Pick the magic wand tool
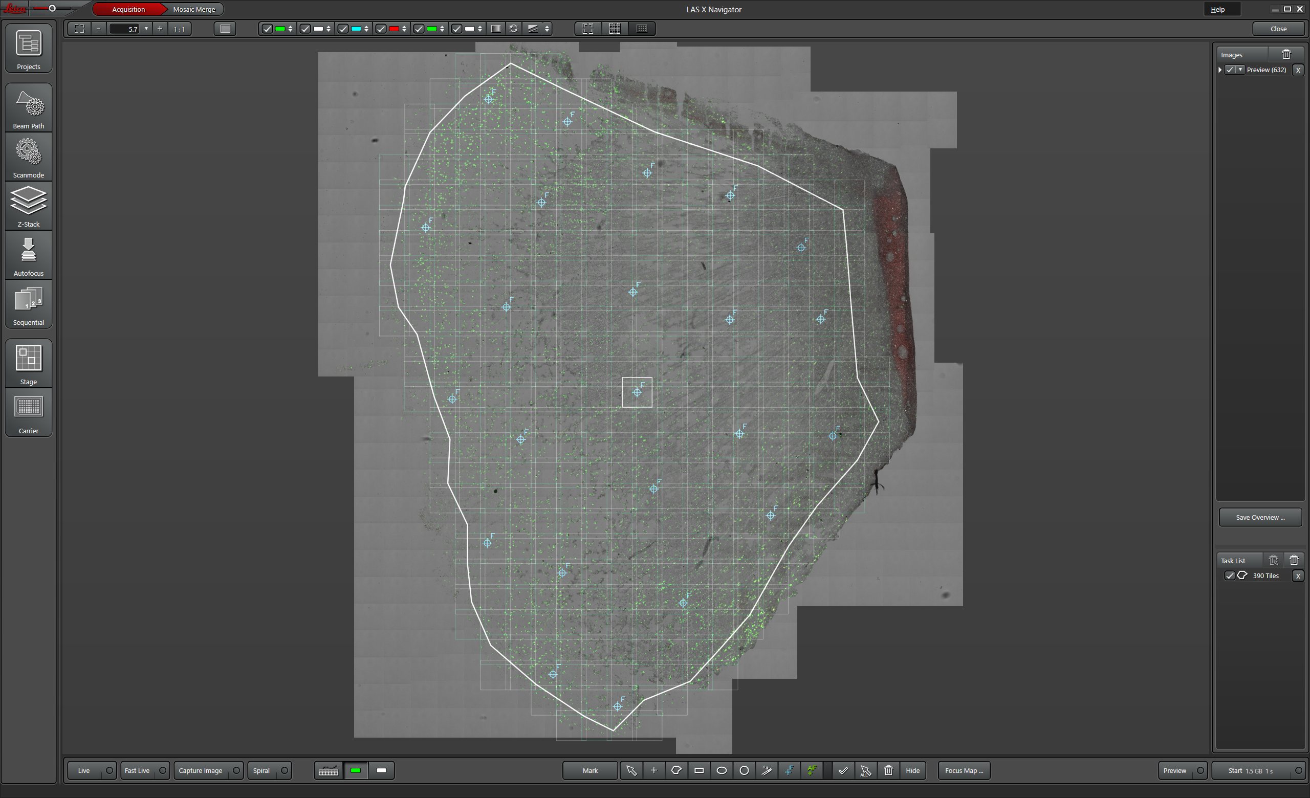Viewport: 1310px width, 798px height. coord(767,770)
